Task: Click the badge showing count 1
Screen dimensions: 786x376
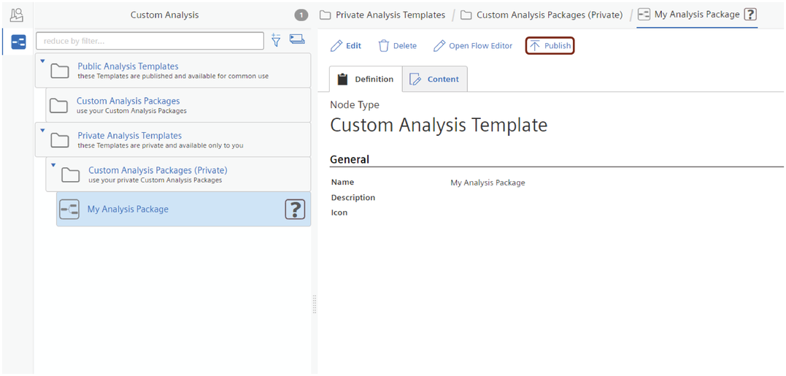Action: click(x=301, y=15)
